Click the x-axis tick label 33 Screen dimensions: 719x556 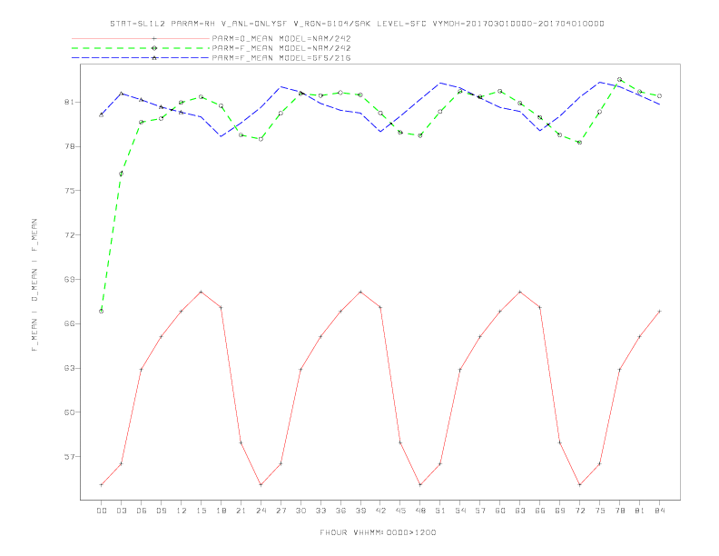pos(320,511)
